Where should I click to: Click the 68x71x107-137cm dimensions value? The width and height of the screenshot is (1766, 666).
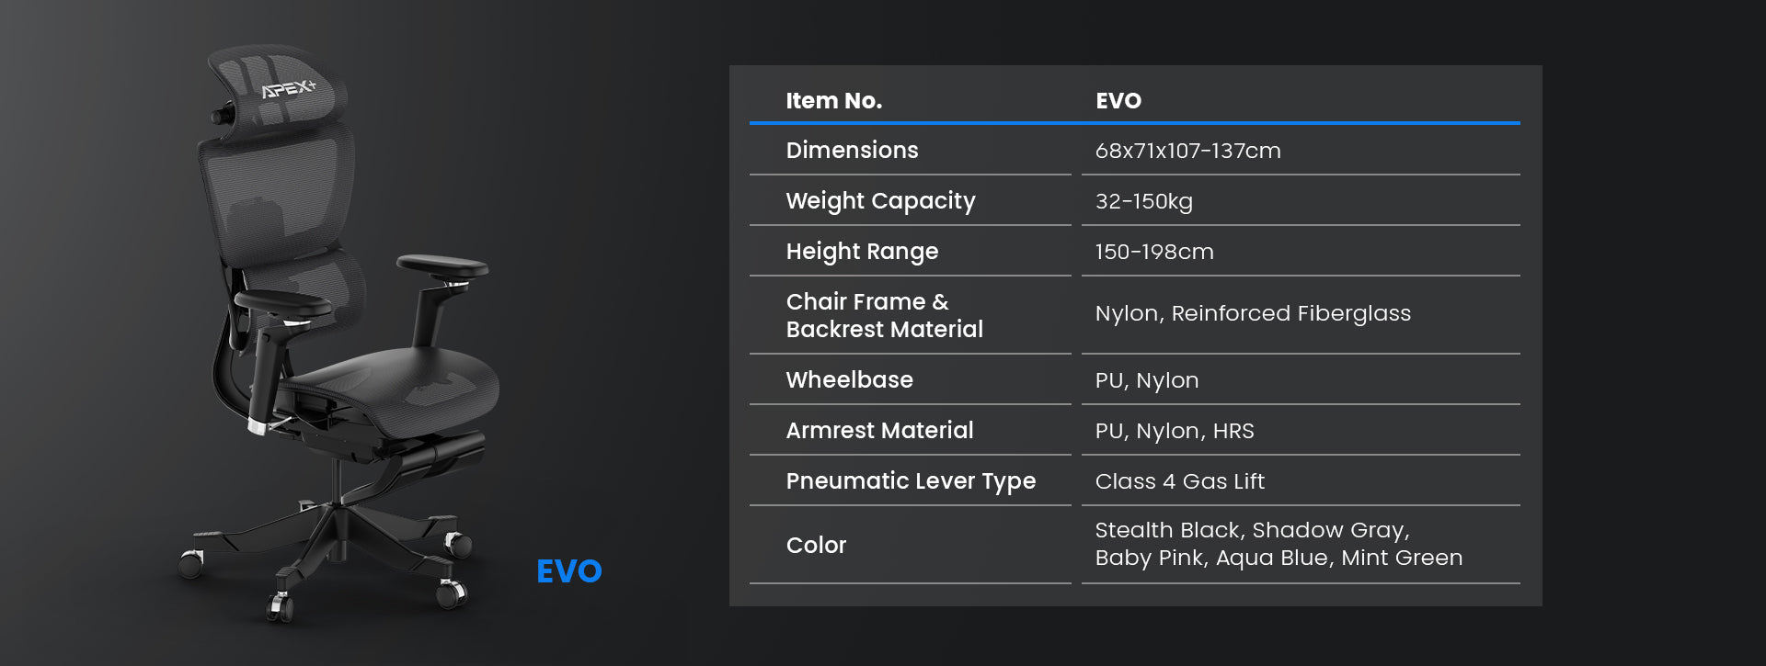click(x=1187, y=151)
